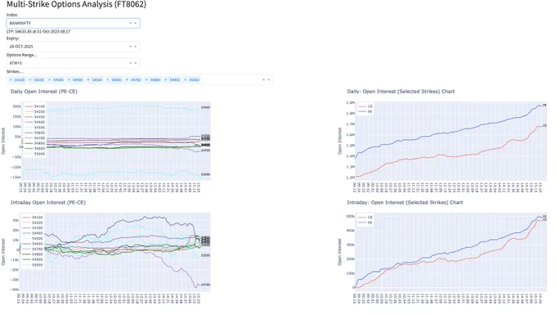Remove the 54700 strike chip
556x315 pixels.
point(128,80)
